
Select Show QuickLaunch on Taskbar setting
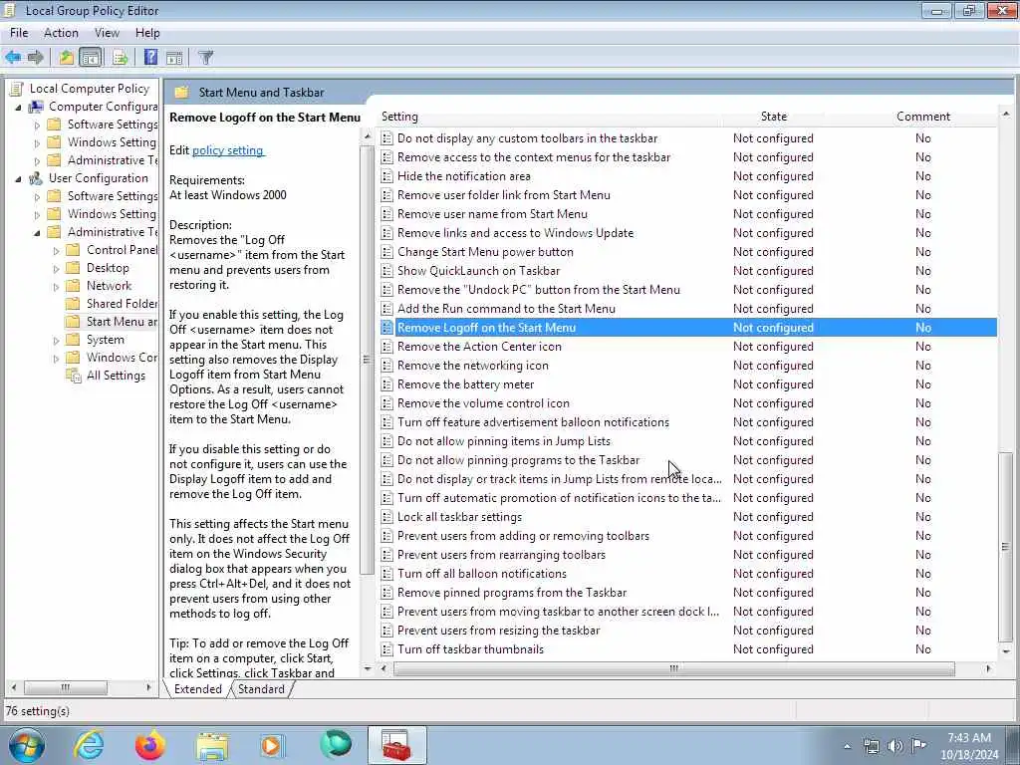(687, 271)
